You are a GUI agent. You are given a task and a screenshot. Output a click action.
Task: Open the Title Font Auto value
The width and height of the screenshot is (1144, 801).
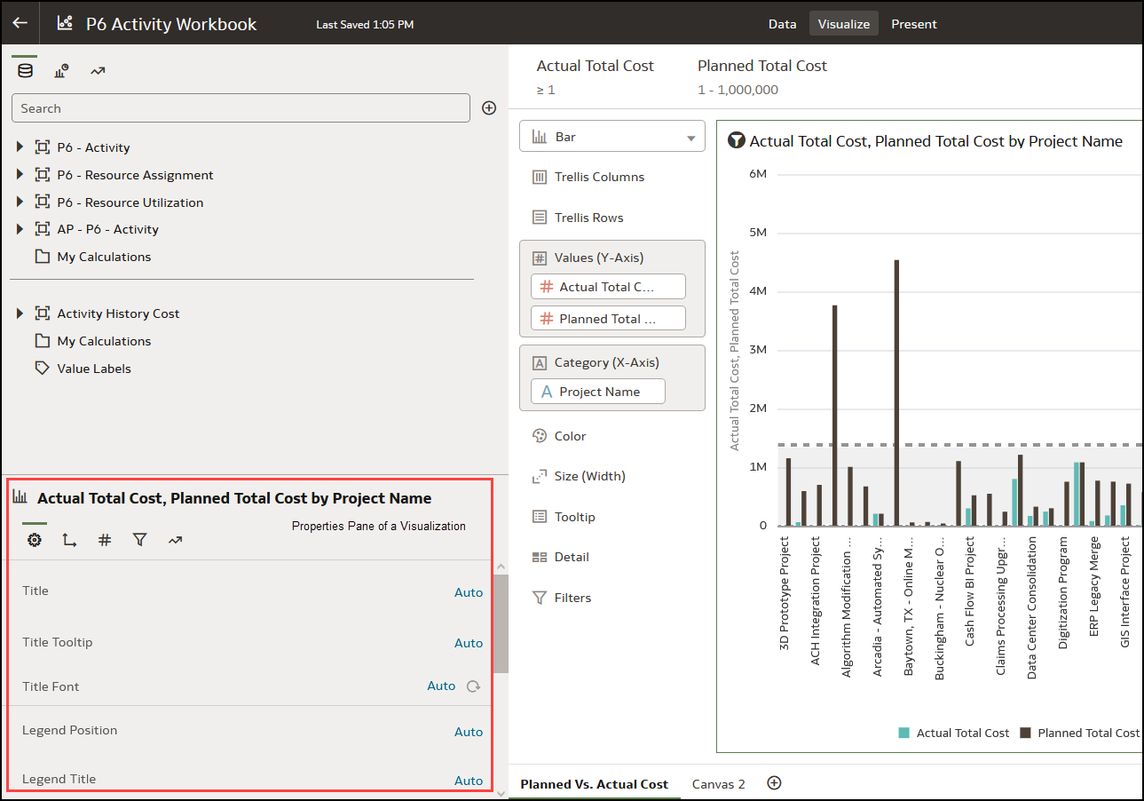pos(441,686)
